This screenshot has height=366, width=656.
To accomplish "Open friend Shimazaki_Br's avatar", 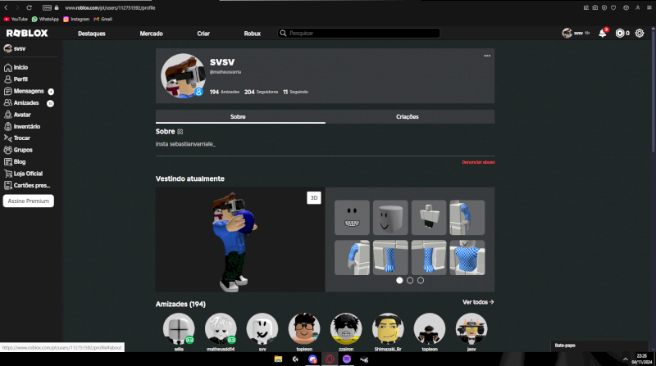I will coord(388,329).
